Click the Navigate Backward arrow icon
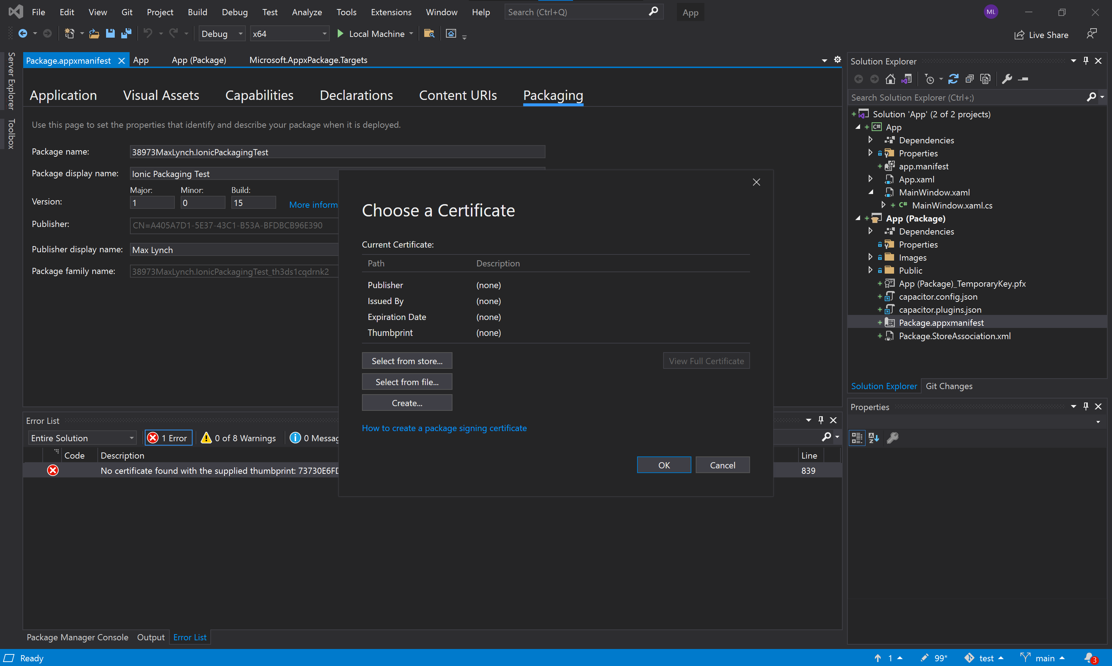This screenshot has height=666, width=1112. click(22, 34)
